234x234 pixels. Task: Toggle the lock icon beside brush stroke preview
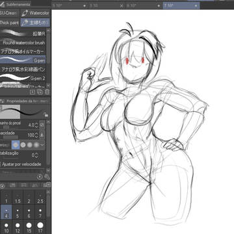click(x=45, y=115)
